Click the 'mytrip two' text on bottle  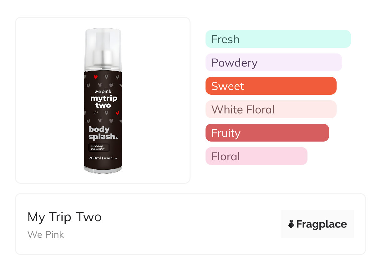(104, 102)
